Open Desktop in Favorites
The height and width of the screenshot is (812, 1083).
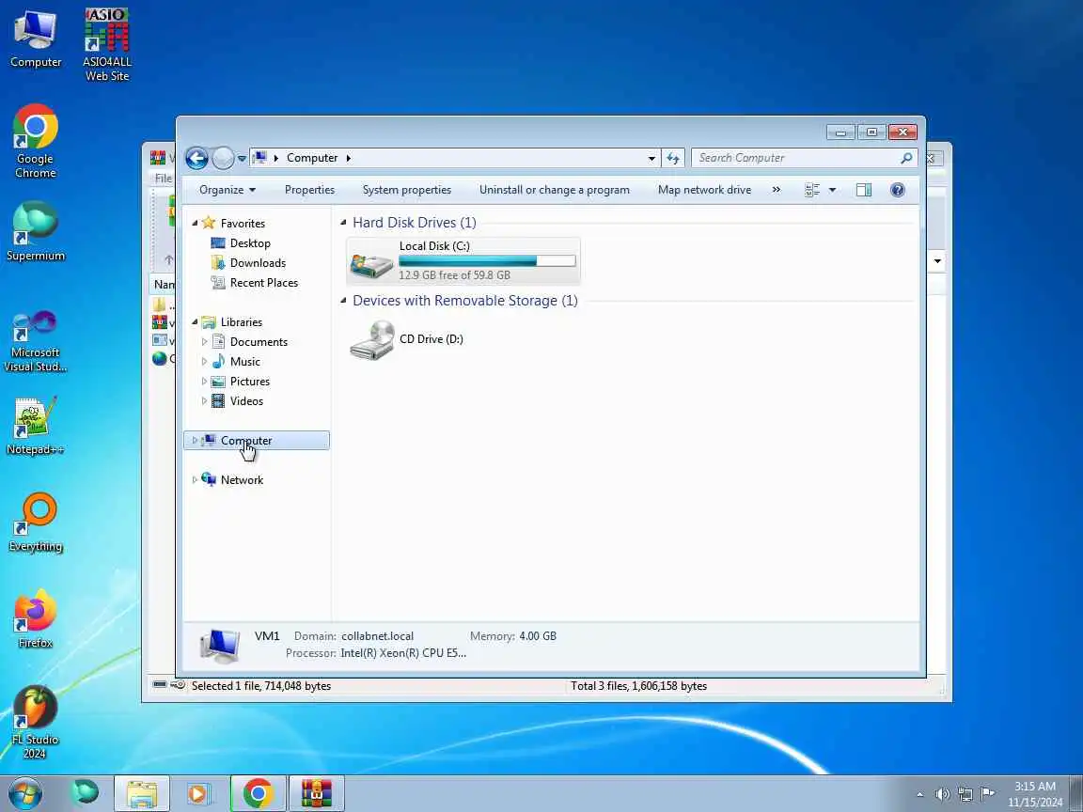click(x=250, y=243)
